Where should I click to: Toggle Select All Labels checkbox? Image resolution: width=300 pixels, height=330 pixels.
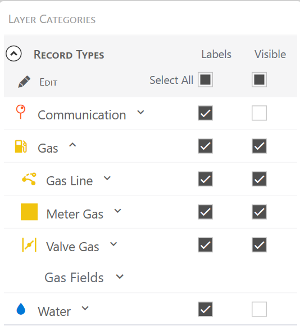(x=205, y=79)
